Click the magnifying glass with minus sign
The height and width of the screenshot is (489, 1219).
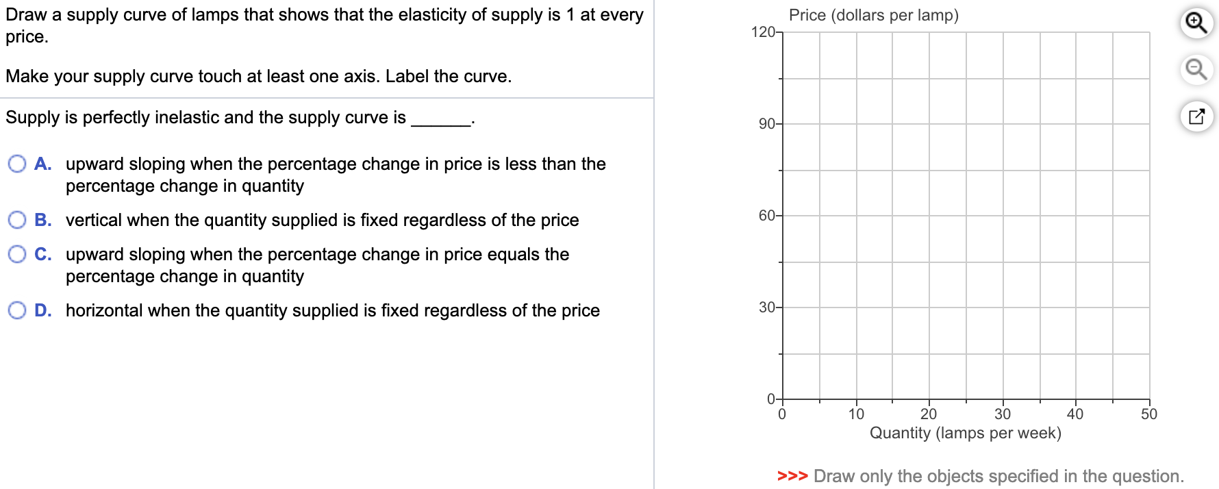1196,68
